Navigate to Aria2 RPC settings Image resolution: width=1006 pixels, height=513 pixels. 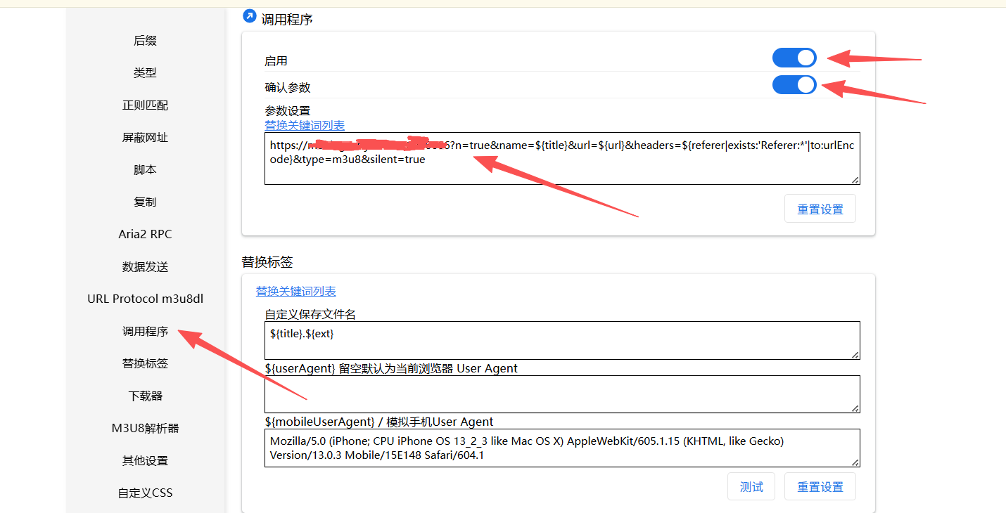click(x=145, y=234)
